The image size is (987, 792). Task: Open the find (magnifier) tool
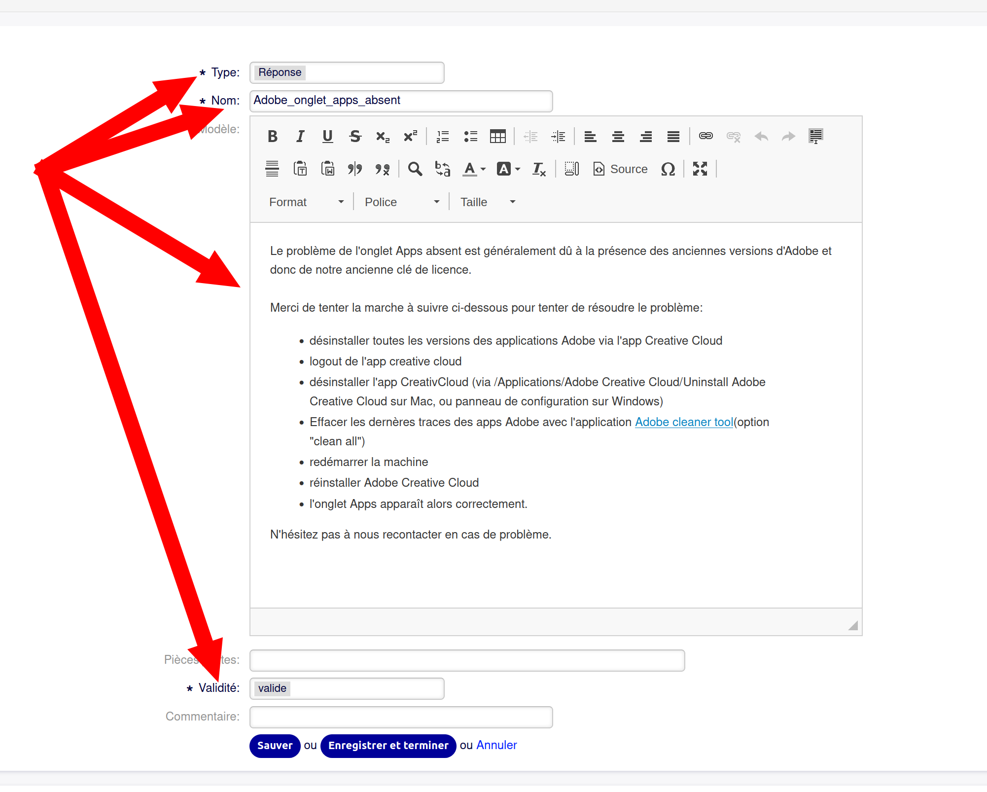(x=415, y=169)
